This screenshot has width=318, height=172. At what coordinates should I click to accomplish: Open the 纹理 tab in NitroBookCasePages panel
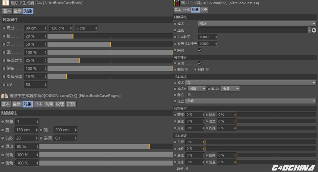click(60, 104)
